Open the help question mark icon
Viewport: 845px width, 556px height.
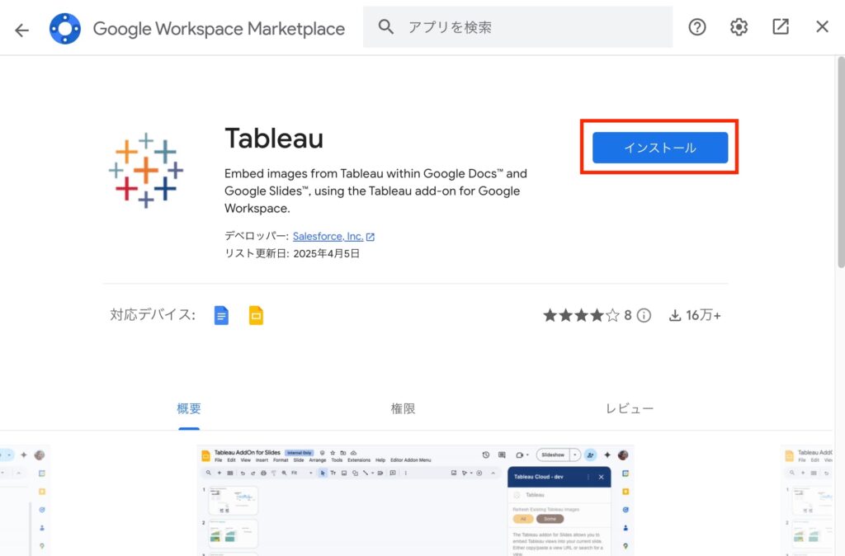[697, 27]
